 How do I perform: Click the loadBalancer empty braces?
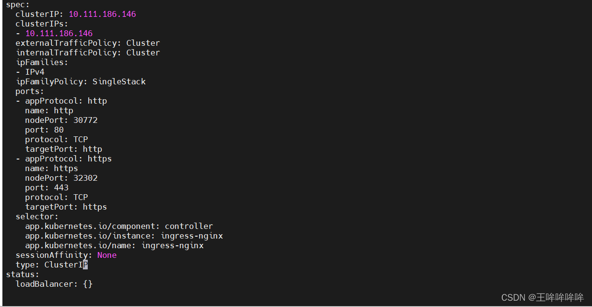click(x=87, y=284)
